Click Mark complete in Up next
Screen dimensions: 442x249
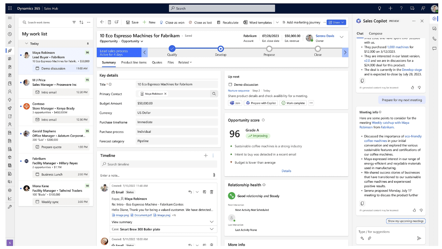coord(293,103)
